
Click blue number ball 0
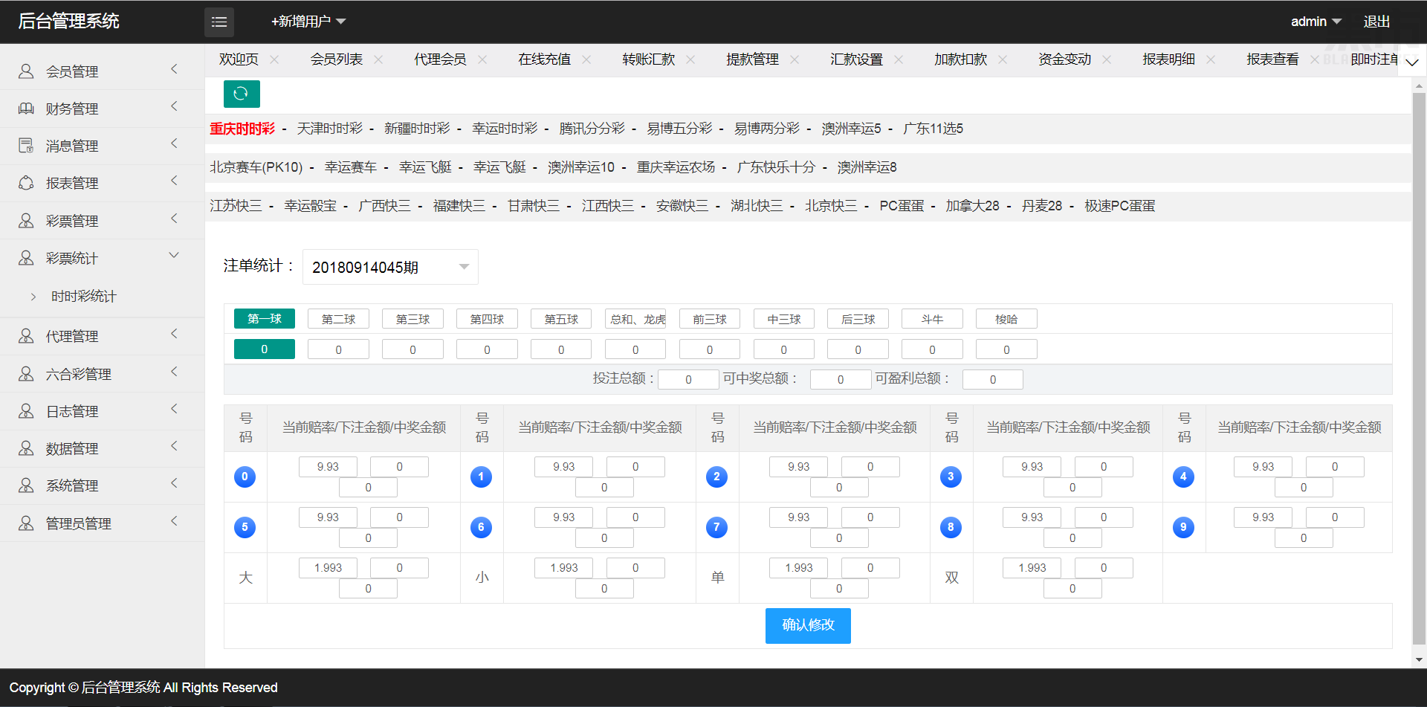(x=245, y=477)
